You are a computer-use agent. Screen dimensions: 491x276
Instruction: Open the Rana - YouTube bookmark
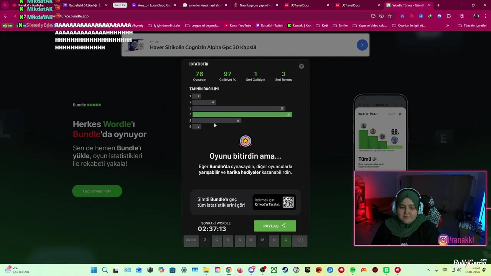click(237, 26)
